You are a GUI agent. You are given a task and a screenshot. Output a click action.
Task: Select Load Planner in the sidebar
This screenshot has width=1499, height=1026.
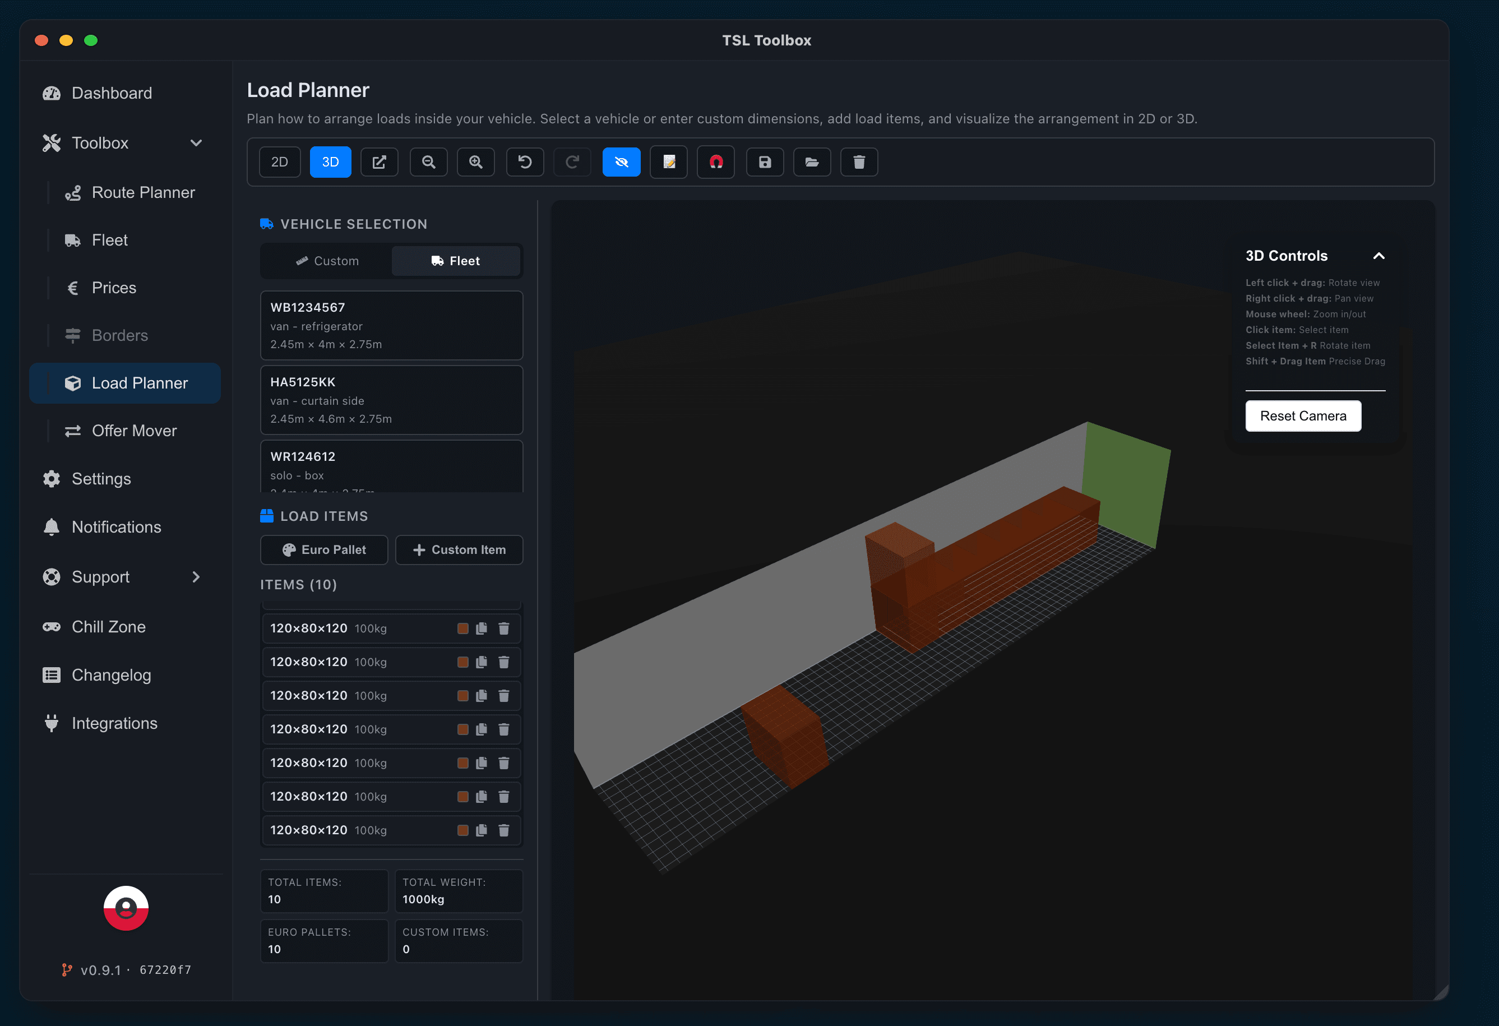(125, 383)
